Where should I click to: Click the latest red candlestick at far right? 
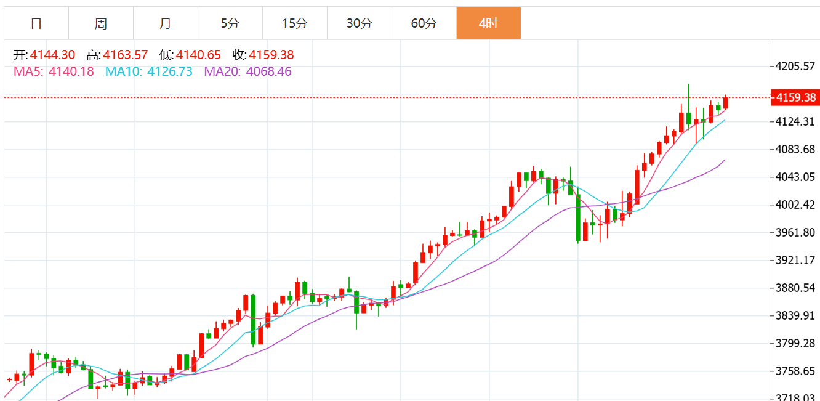[x=726, y=103]
